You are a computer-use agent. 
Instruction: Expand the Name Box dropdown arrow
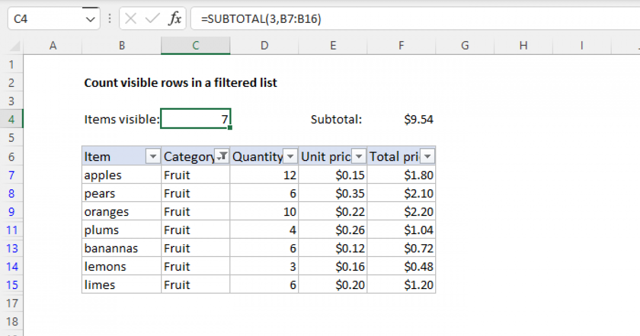pyautogui.click(x=89, y=19)
